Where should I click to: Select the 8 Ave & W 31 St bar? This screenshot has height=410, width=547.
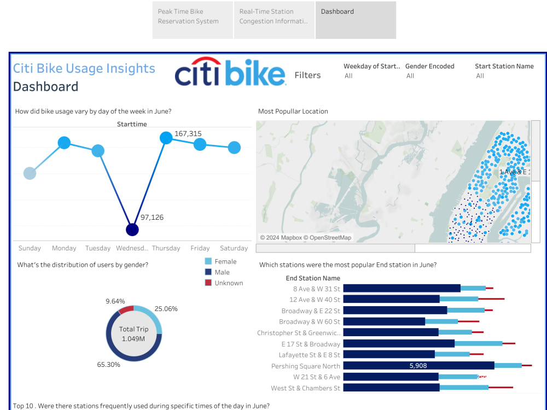tap(402, 288)
